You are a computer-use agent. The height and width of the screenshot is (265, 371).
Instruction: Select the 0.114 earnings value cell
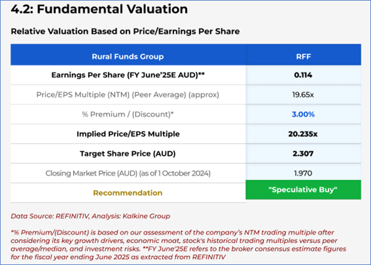303,75
